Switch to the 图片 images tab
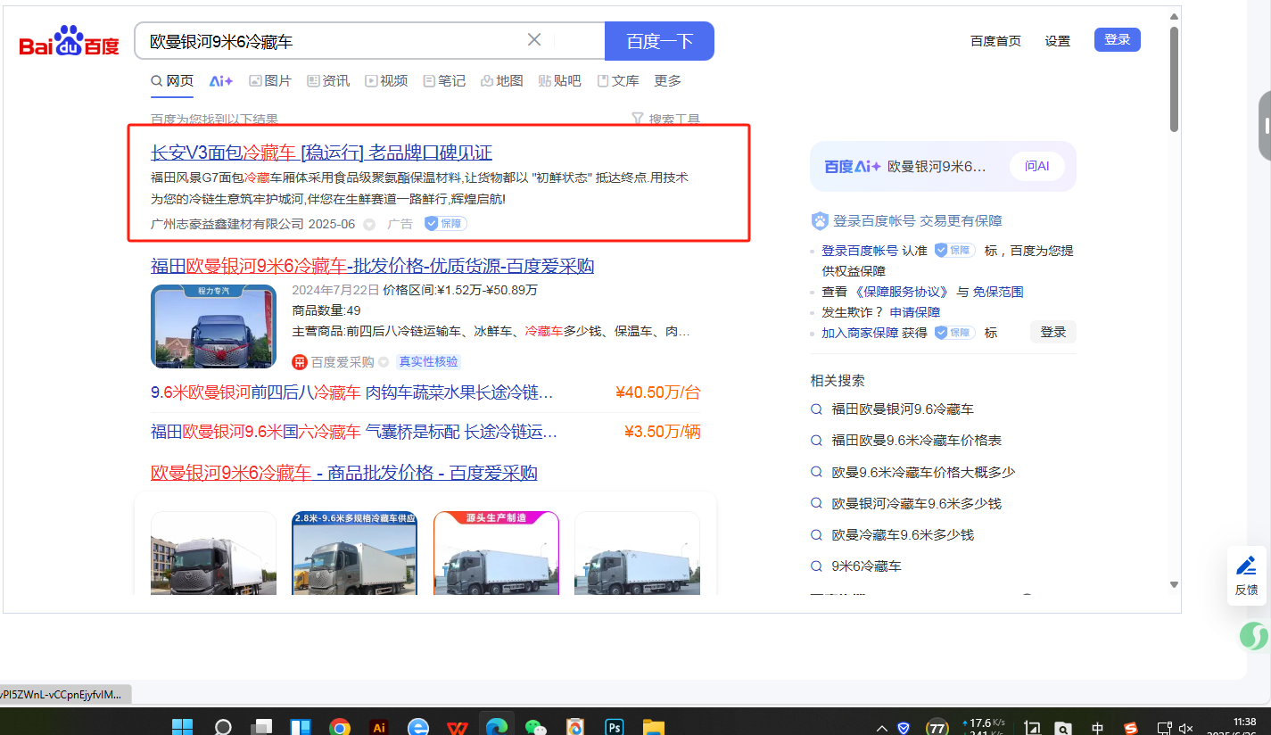The width and height of the screenshot is (1271, 735). [270, 81]
